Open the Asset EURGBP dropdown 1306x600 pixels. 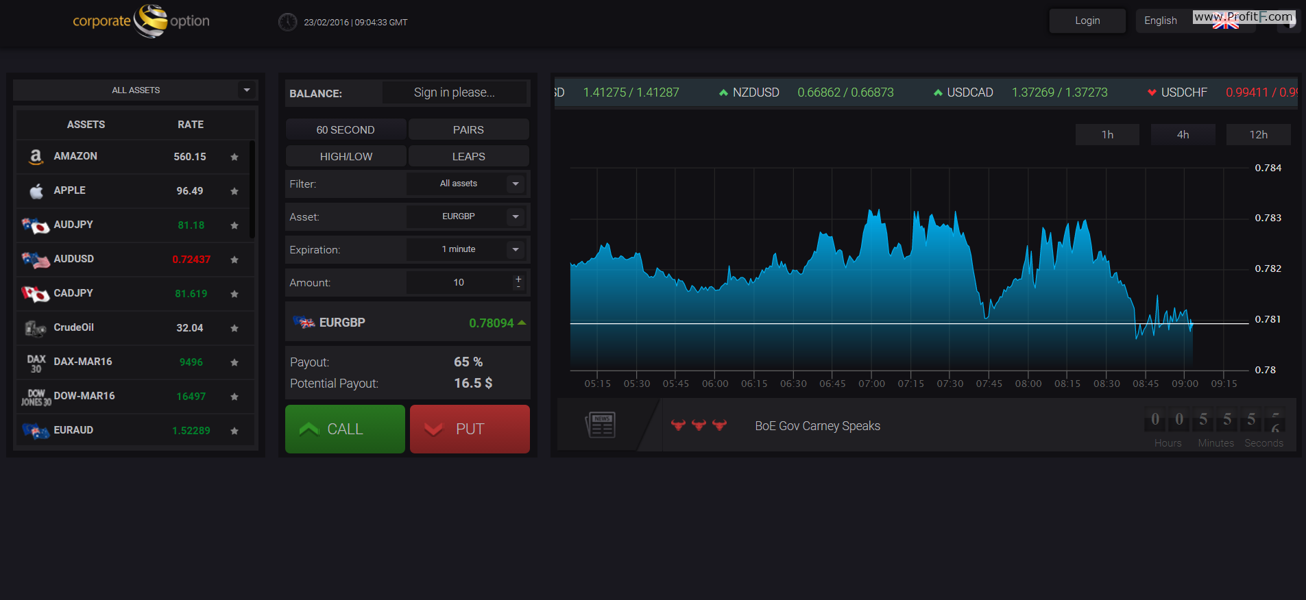pyautogui.click(x=466, y=216)
